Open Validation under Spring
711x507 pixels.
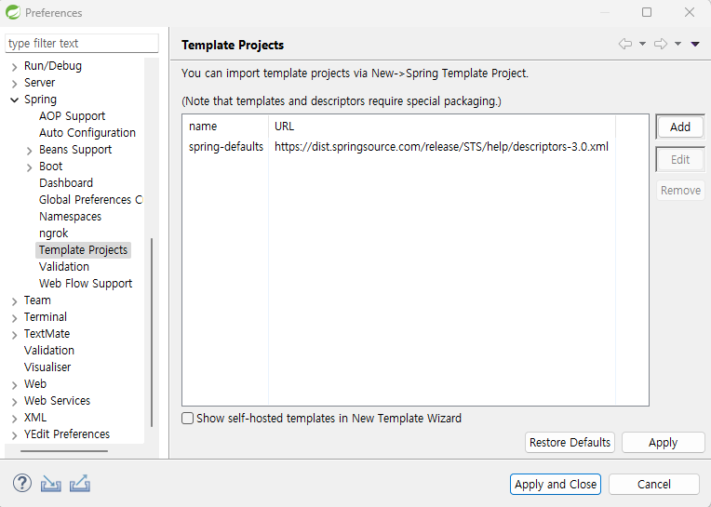click(64, 266)
